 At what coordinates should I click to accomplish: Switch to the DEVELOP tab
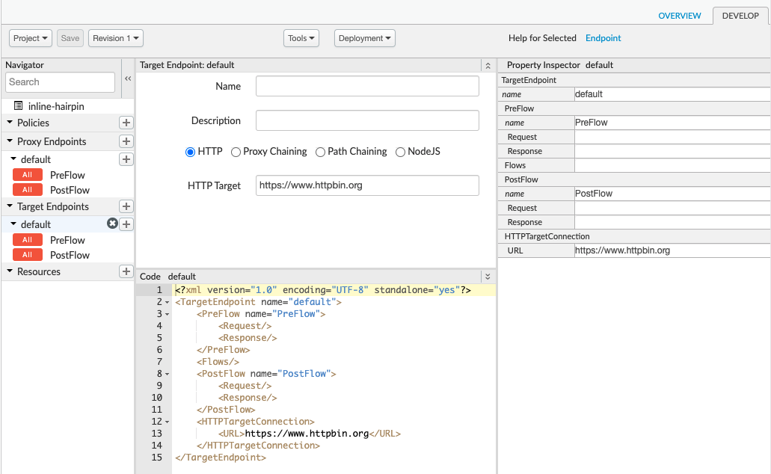[x=740, y=16]
